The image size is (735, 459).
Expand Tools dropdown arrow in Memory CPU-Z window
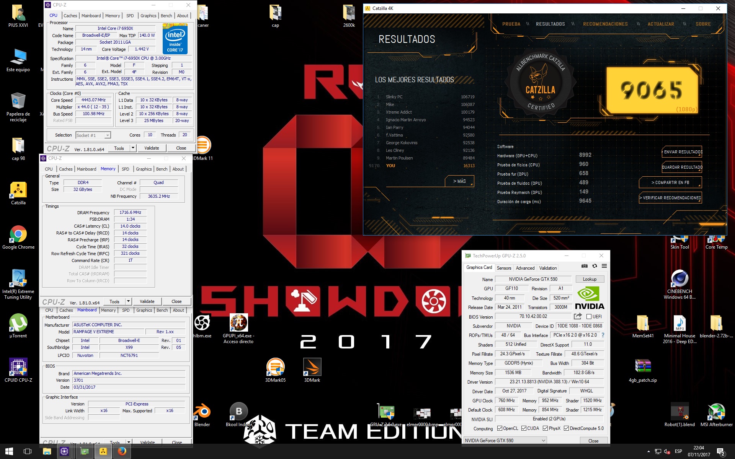coord(128,301)
